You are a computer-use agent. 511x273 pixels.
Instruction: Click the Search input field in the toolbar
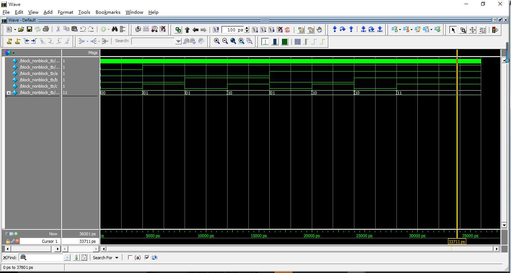tap(153, 41)
